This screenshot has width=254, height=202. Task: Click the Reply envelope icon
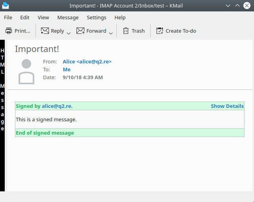45,31
